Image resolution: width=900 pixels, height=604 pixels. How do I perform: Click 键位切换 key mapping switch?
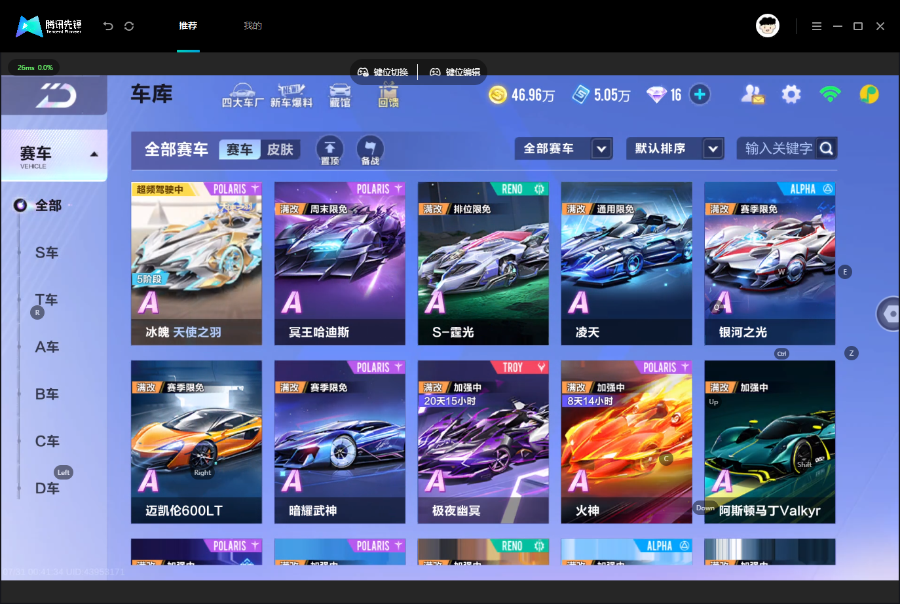383,72
